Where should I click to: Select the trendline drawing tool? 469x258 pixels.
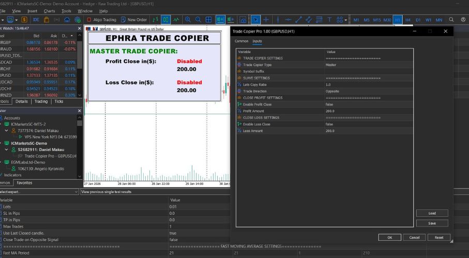coord(298,20)
